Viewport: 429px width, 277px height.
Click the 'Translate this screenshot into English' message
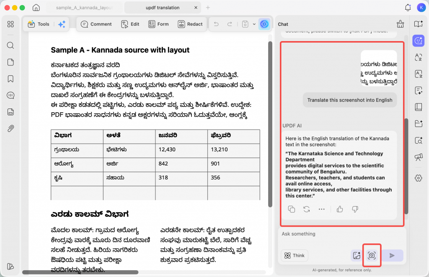(x=350, y=100)
